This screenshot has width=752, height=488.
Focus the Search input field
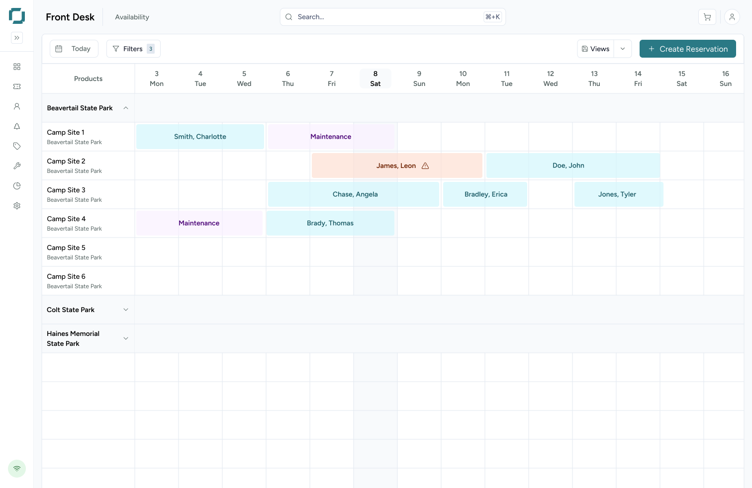click(393, 17)
